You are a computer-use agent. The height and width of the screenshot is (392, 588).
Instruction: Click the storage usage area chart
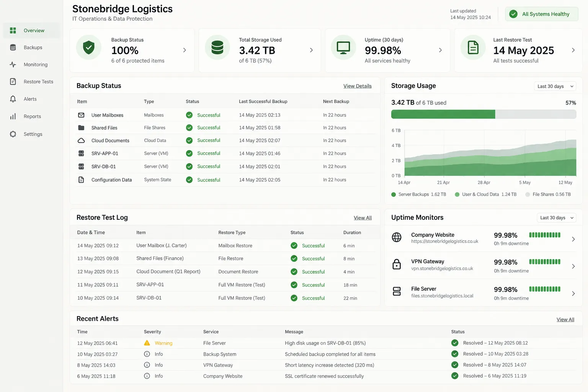point(490,153)
